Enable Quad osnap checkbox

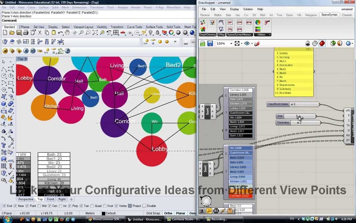point(92,206)
